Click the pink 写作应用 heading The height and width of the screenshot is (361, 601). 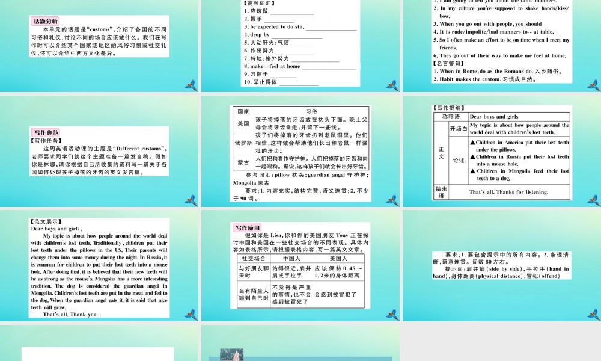[247, 227]
